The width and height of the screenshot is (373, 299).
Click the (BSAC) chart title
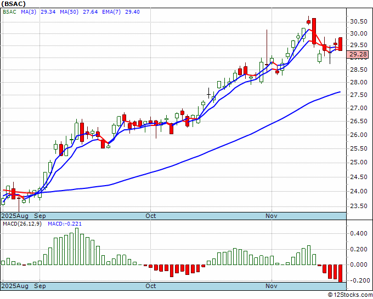pos(13,4)
